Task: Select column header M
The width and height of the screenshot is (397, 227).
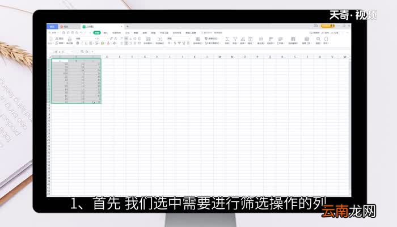Action: (219, 57)
